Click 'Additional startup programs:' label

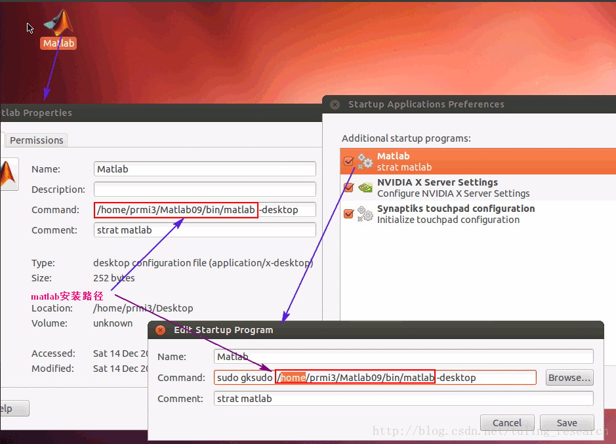click(x=406, y=138)
